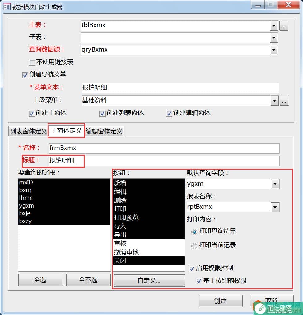
Task: Toggle the 基于按钮的权限 checkbox
Action: pos(199,281)
